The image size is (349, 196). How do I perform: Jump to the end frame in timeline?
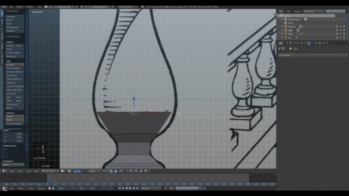click(137, 188)
